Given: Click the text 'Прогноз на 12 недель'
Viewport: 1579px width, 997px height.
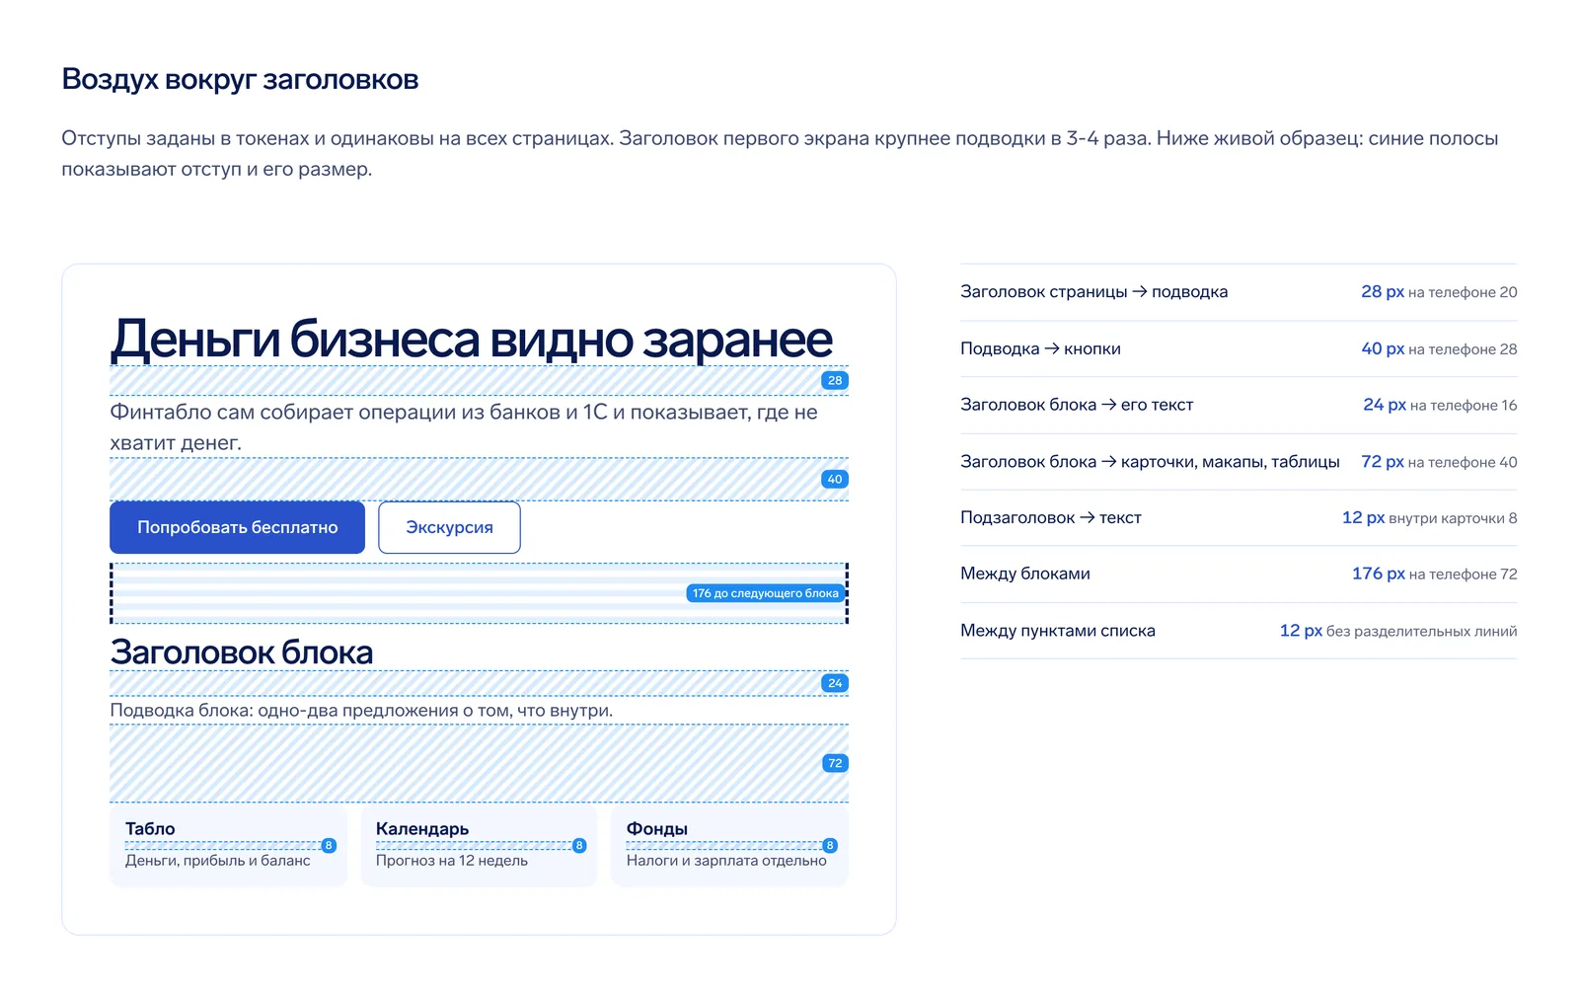Looking at the screenshot, I should click(452, 861).
